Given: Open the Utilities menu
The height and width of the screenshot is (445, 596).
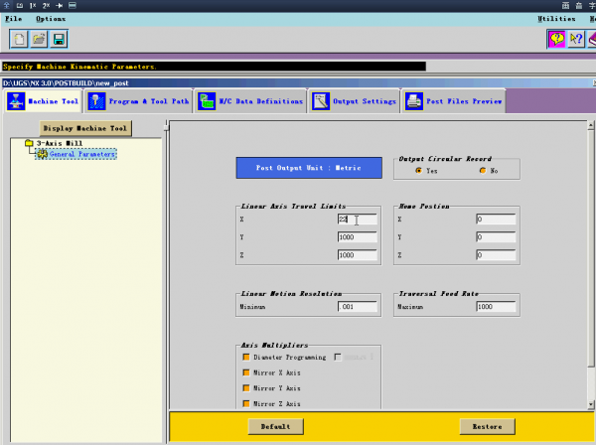Looking at the screenshot, I should [x=556, y=19].
